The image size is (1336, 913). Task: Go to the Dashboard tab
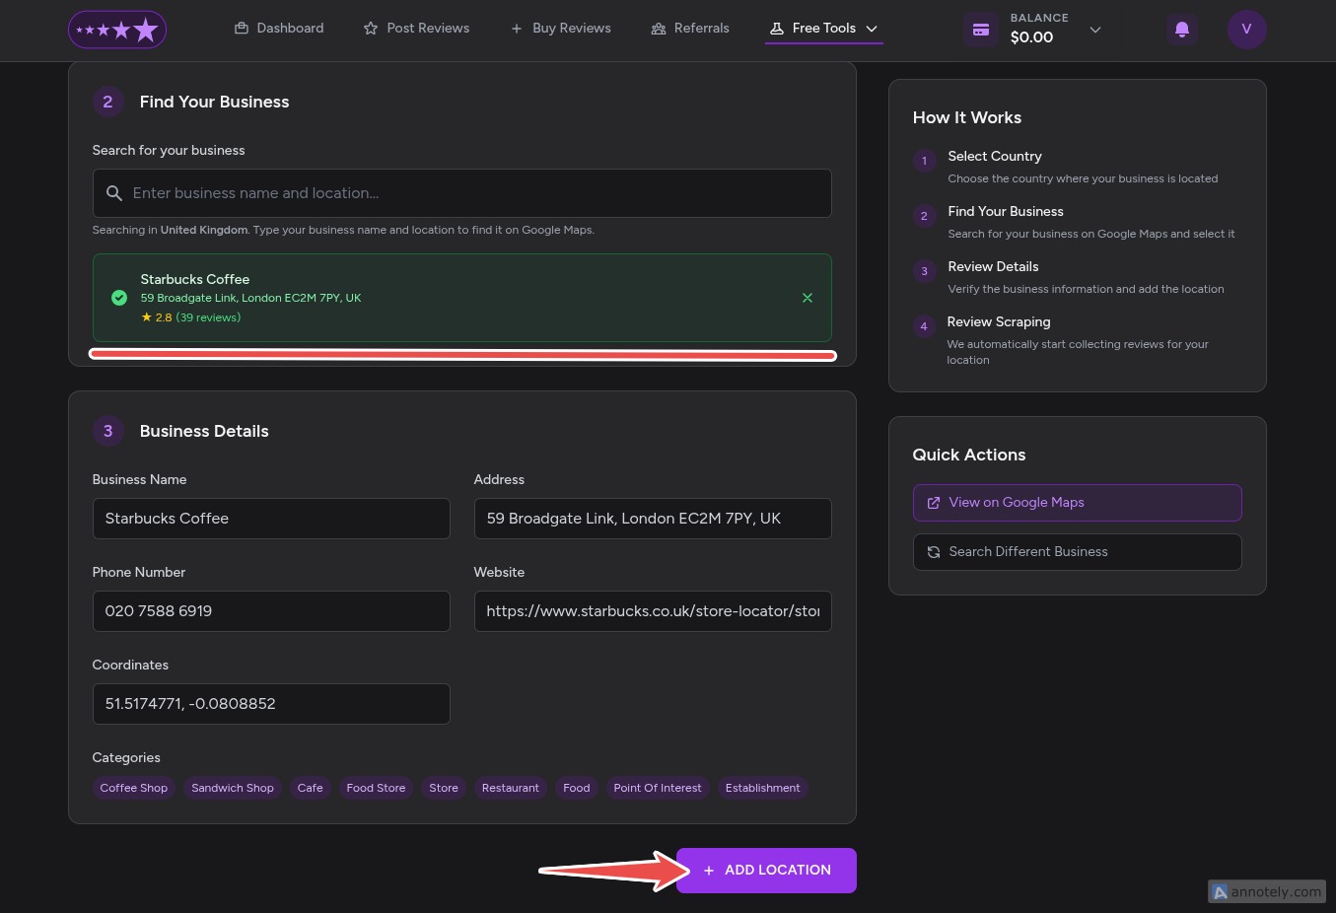point(279,29)
